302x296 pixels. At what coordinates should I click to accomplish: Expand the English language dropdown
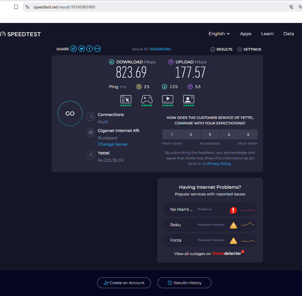[219, 34]
